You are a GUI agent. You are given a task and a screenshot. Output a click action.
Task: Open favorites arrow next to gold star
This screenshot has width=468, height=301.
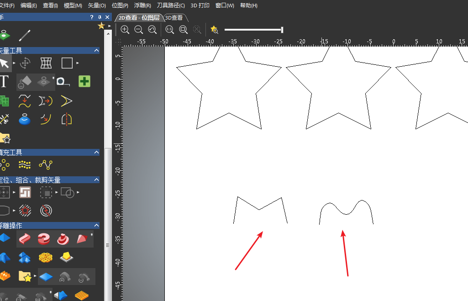[x=110, y=26]
